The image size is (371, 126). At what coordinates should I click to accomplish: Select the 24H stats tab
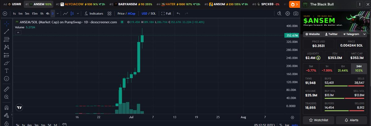pyautogui.click(x=359, y=69)
